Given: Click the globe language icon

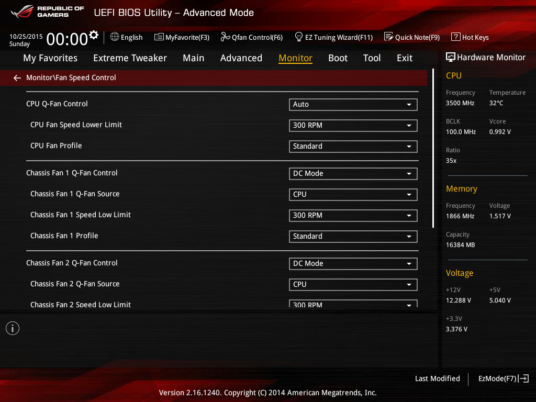Looking at the screenshot, I should [115, 37].
